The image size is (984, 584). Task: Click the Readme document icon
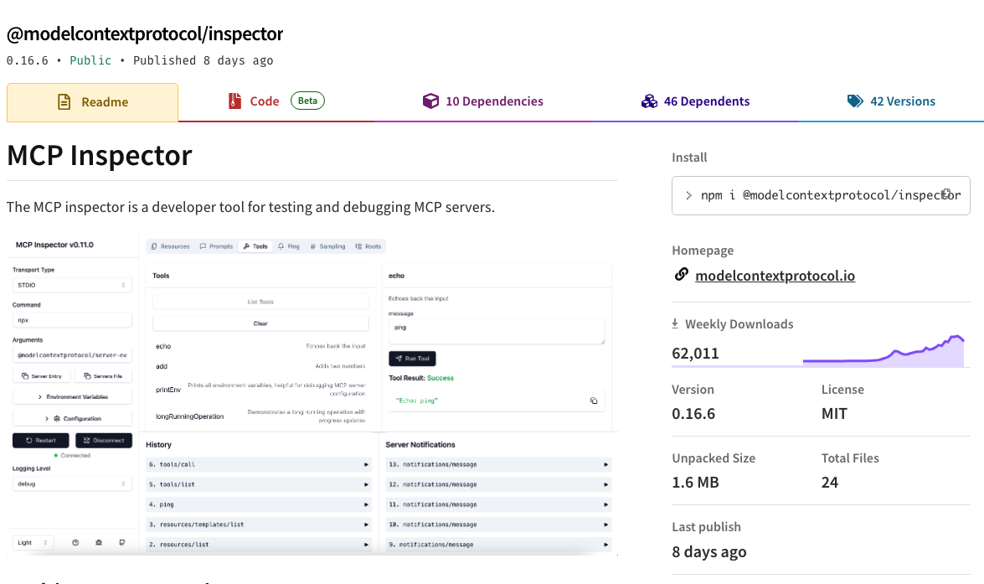click(64, 101)
